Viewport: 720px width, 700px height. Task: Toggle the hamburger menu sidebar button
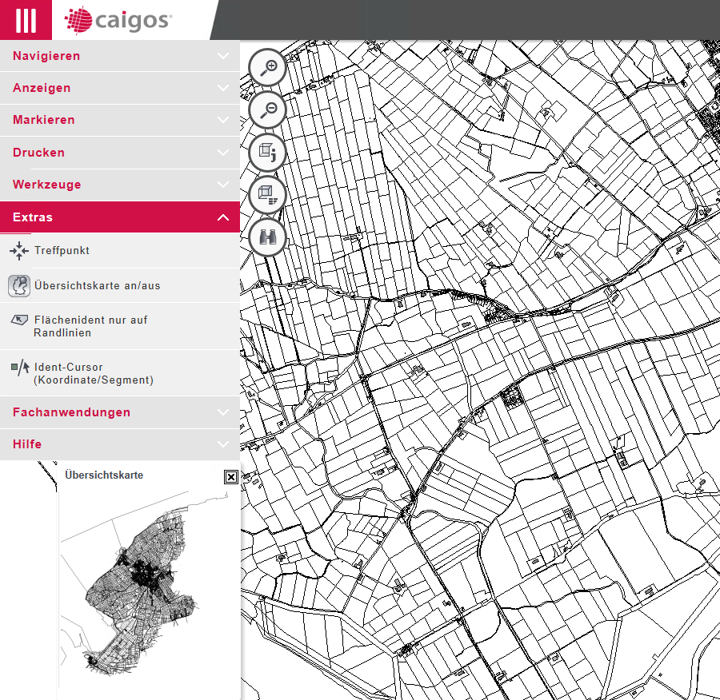coord(26,20)
